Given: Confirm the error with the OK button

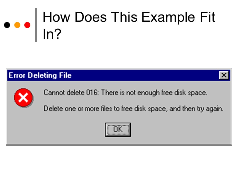Looking at the screenshot, I should [x=118, y=130].
